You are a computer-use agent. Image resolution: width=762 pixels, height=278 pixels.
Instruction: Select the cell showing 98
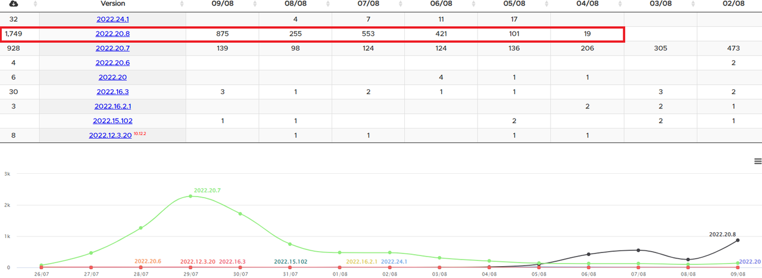[x=295, y=48]
